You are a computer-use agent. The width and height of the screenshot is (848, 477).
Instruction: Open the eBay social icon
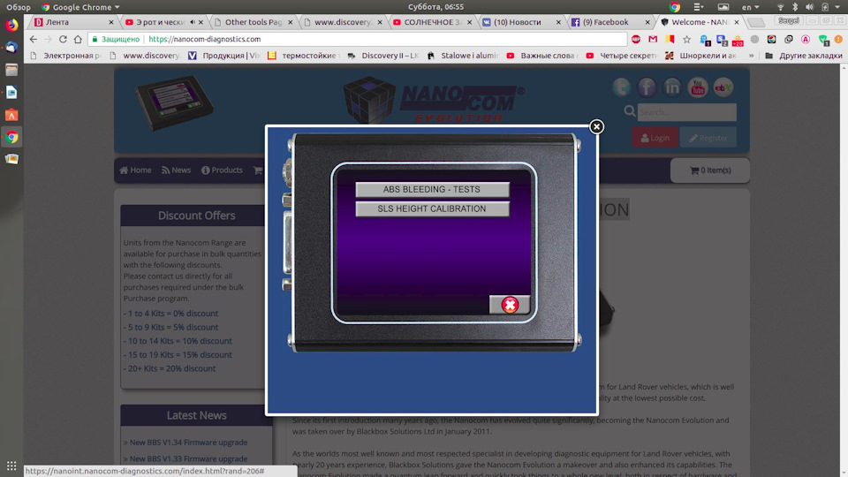coord(723,87)
